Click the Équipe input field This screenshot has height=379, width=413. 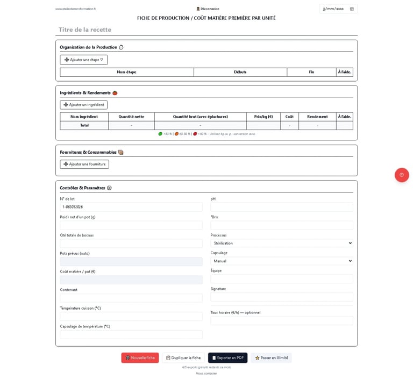click(282, 279)
